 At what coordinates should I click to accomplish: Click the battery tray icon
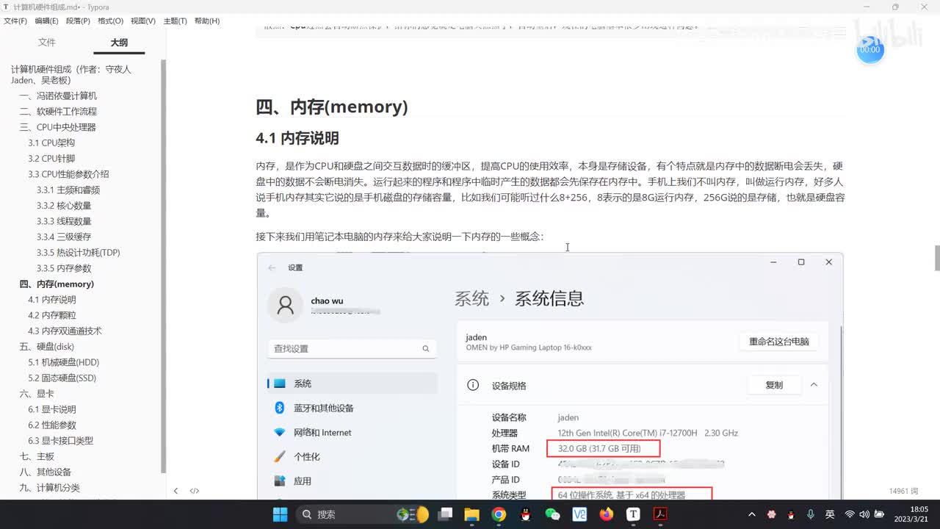878,514
